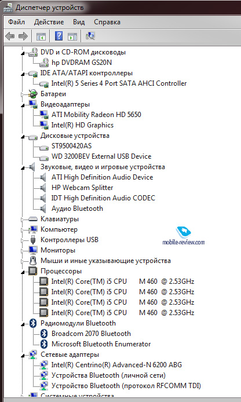Expand the Батареи node

pyautogui.click(x=23, y=94)
